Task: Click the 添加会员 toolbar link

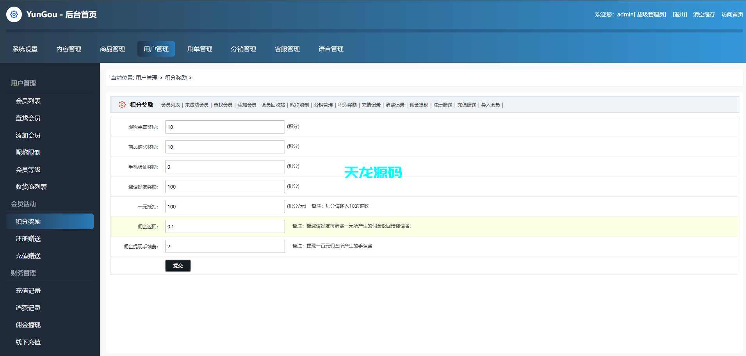Action: (x=247, y=105)
